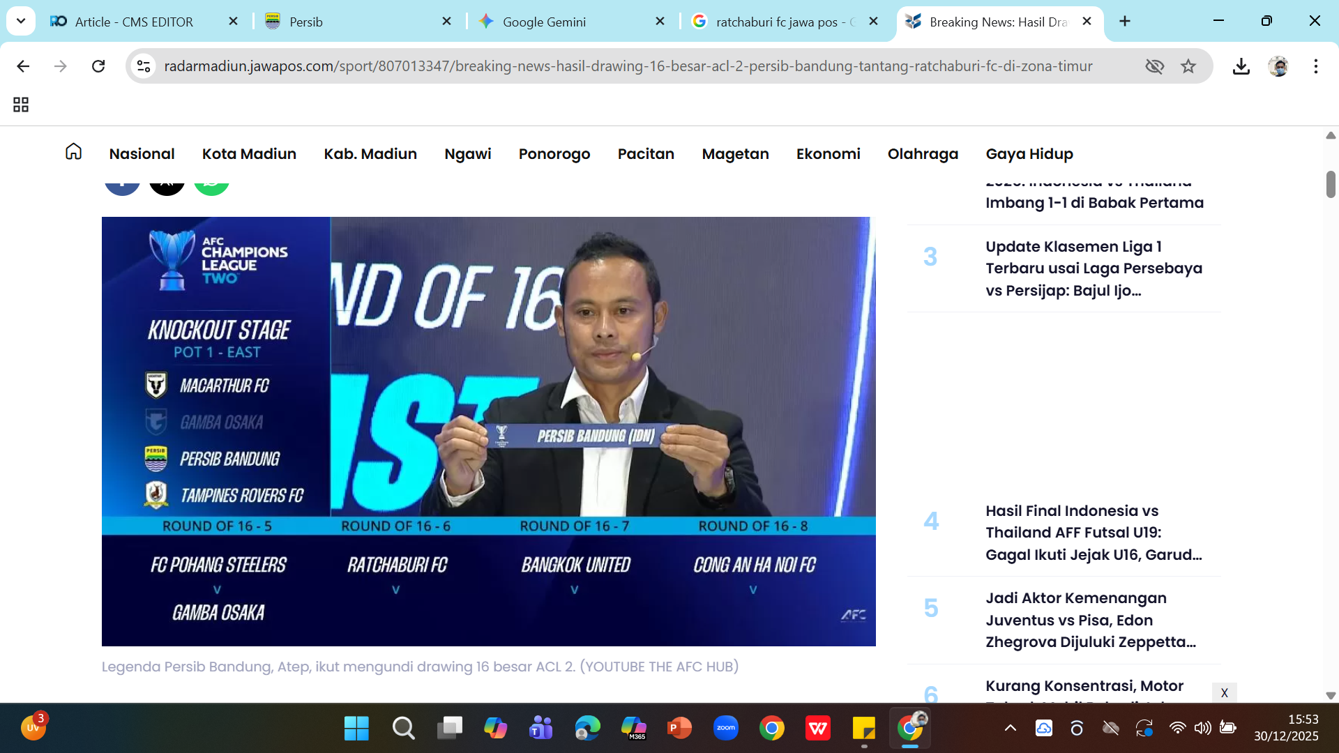Open Task View on taskbar

pos(450,729)
